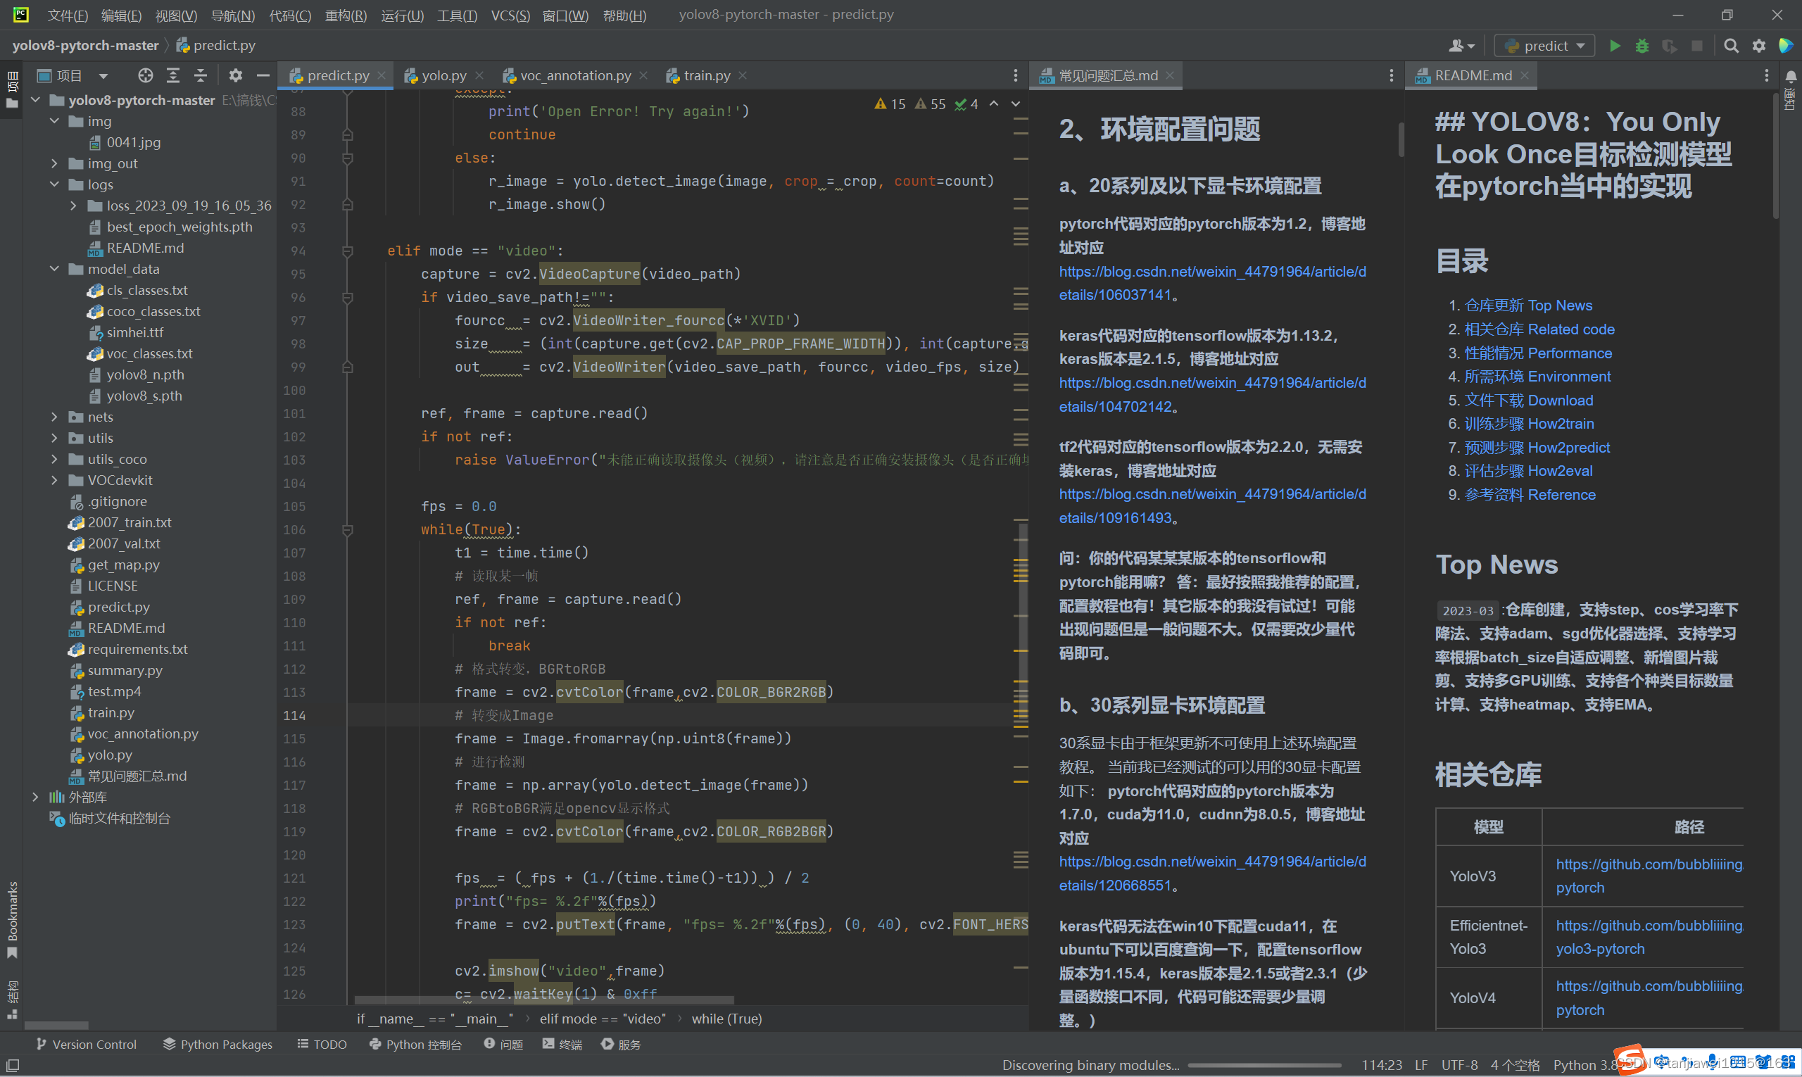The image size is (1802, 1077).
Task: Expand the img_out folder
Action: 54,163
